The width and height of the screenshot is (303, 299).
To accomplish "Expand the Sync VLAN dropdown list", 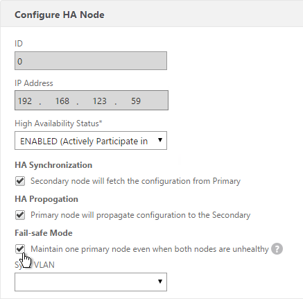I will (91, 282).
